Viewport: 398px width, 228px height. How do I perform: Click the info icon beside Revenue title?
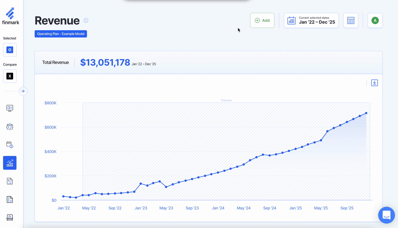86,20
